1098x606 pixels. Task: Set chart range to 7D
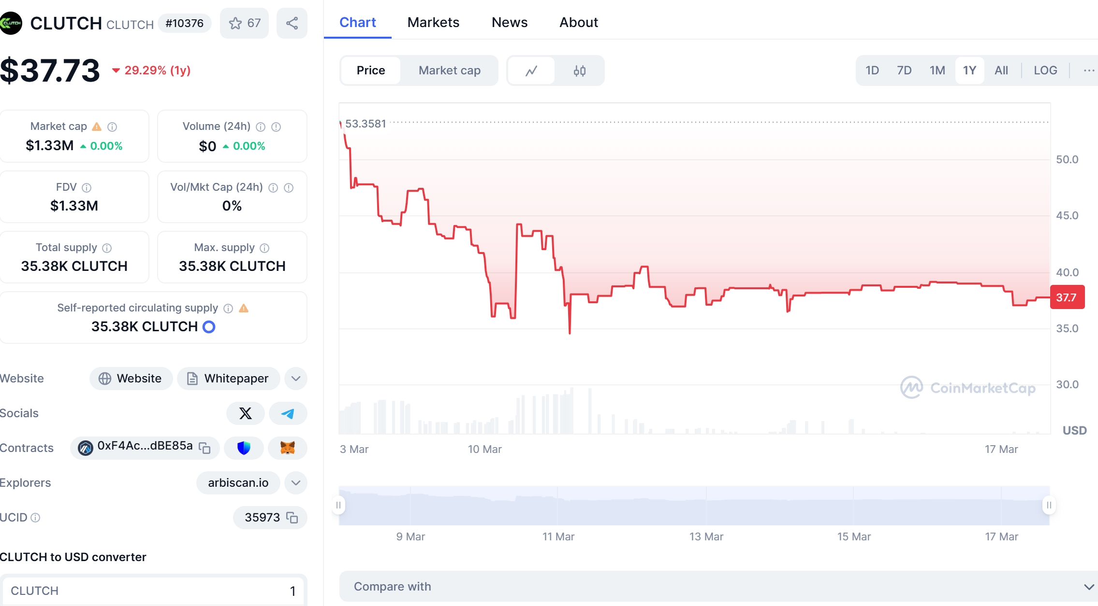(x=904, y=70)
